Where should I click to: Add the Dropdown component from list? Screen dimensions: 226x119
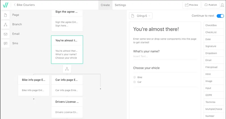(214, 53)
